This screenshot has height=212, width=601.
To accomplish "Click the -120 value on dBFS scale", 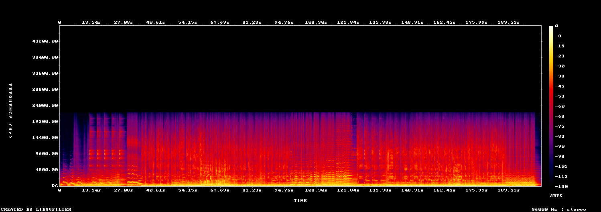I will [x=561, y=186].
